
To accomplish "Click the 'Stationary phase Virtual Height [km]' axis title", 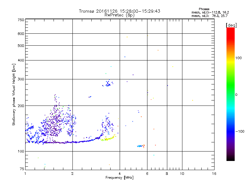I will (x=14, y=95).
